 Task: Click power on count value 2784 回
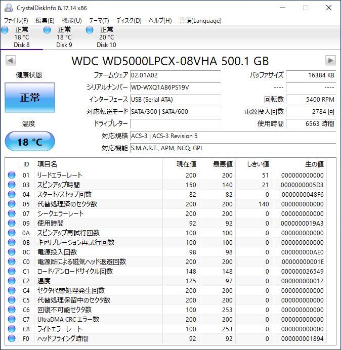click(311, 111)
